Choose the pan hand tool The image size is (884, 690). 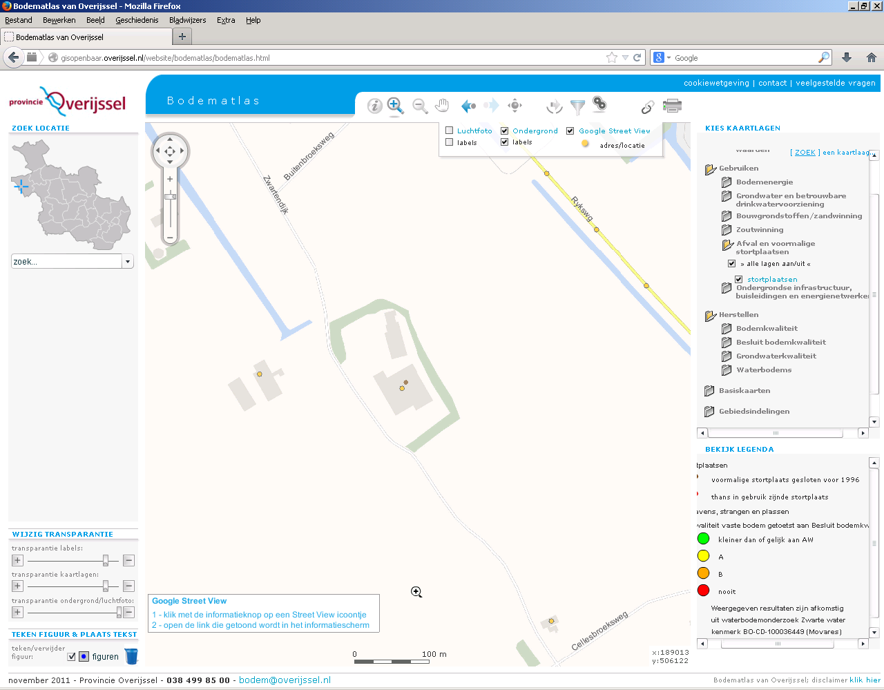(x=442, y=106)
